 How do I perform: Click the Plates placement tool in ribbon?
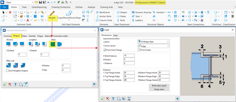tap(121, 16)
